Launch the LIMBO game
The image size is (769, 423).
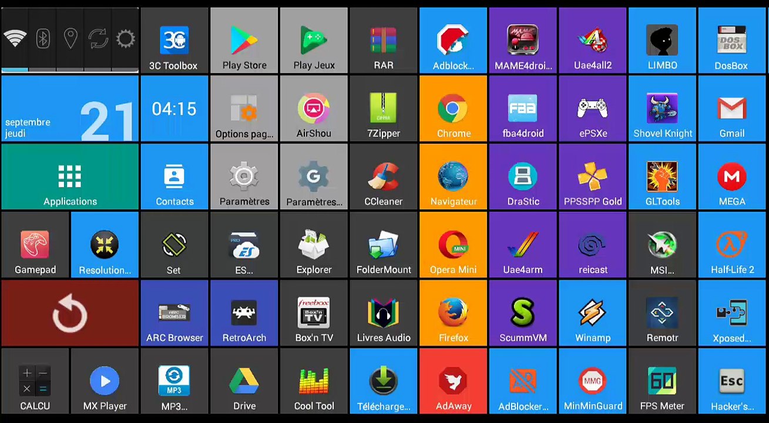662,41
